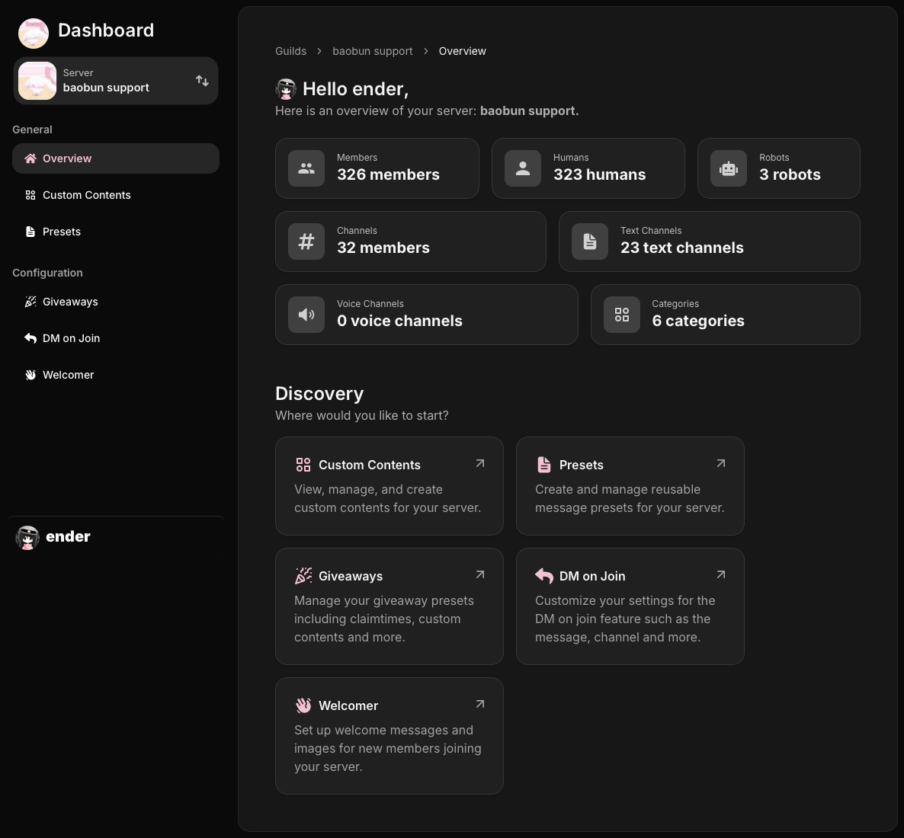Go to baobun support breadcrumb
The width and height of the screenshot is (904, 838).
click(372, 51)
